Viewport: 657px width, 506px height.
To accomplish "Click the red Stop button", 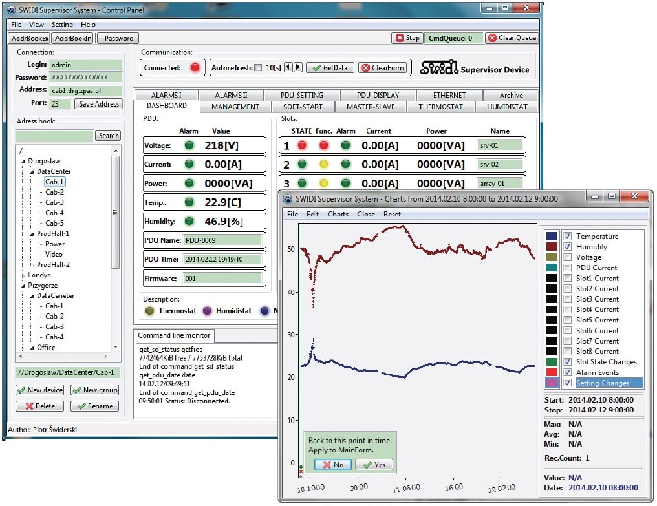I will [408, 38].
